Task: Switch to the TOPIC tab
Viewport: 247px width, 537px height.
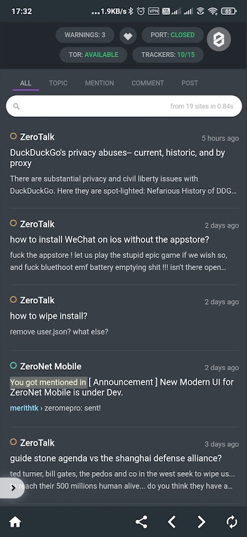Action: (x=58, y=83)
